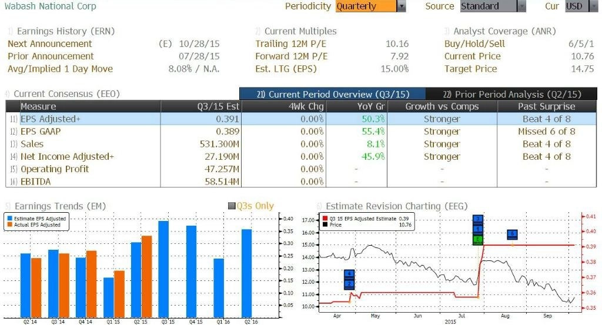Click the green E earnings marker

pyautogui.click(x=477, y=240)
